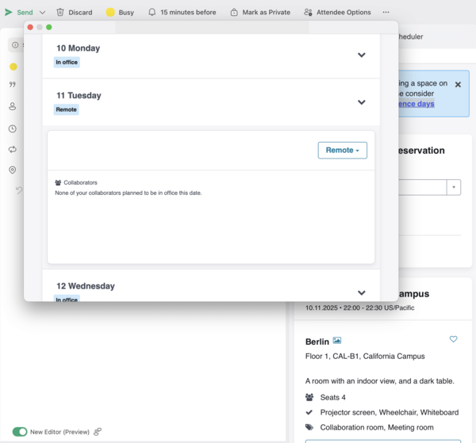The height and width of the screenshot is (443, 476).
Task: Click the trash icon next to Discard
Action: [60, 13]
